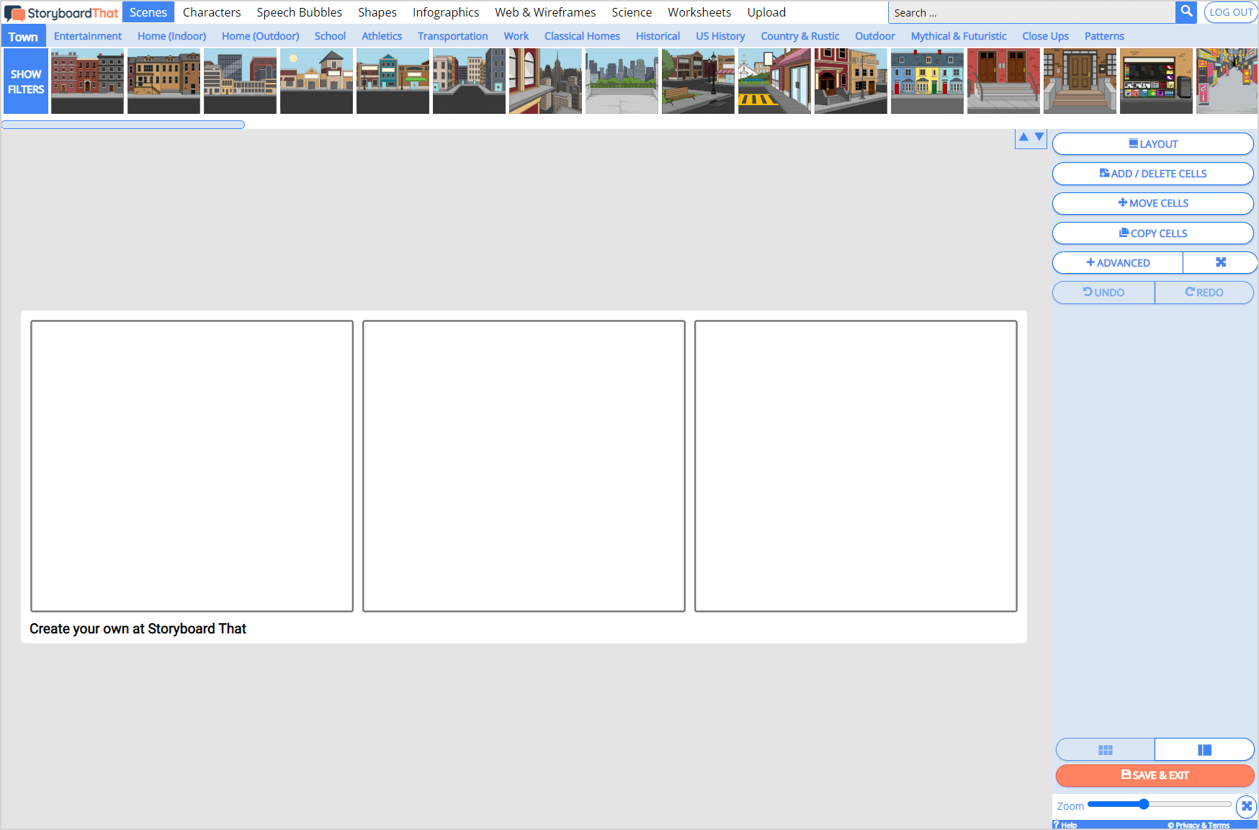The width and height of the screenshot is (1259, 830).
Task: Click the StoryboardThat logo
Action: tap(61, 13)
